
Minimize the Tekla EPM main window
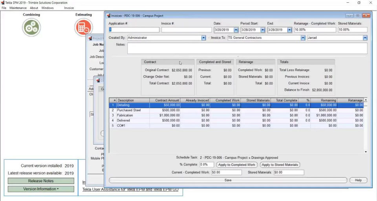348,3
